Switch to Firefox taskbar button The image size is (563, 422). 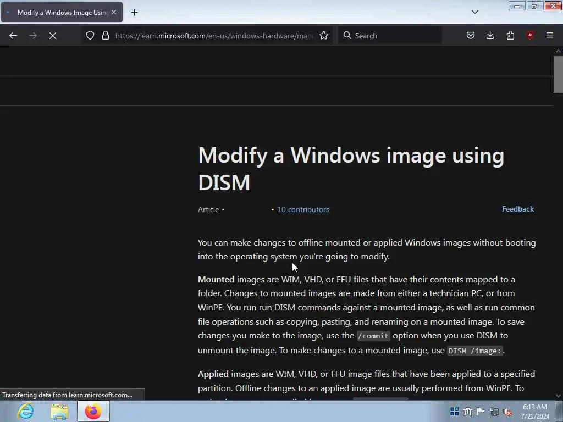[x=93, y=411]
